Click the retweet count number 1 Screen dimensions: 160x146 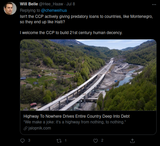pos(66,140)
